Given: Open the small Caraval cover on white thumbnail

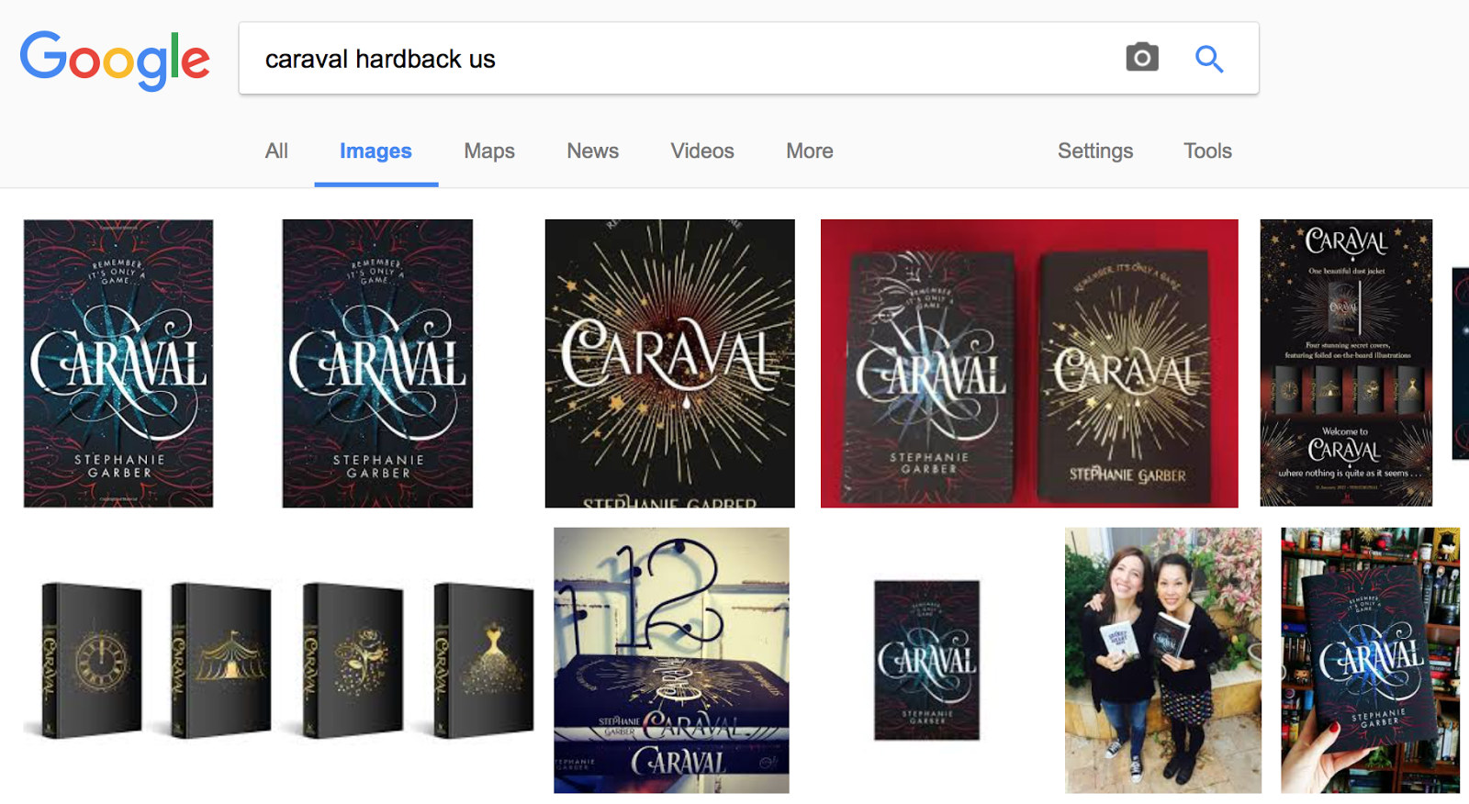Looking at the screenshot, I should pyautogui.click(x=926, y=660).
